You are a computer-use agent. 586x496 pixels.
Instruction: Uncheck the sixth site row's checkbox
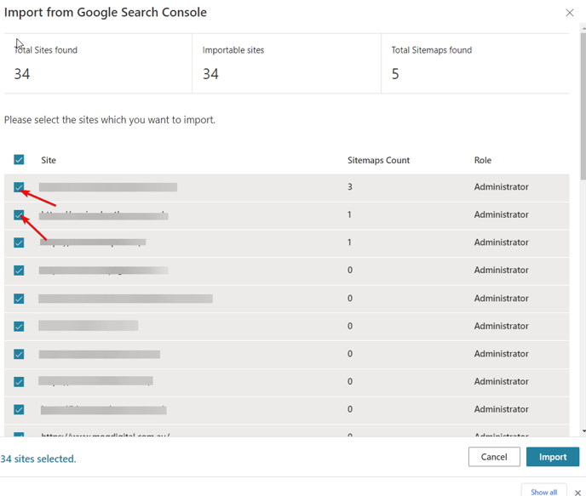tap(19, 326)
